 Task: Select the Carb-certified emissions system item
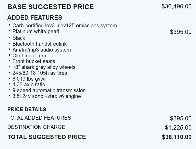65,26
